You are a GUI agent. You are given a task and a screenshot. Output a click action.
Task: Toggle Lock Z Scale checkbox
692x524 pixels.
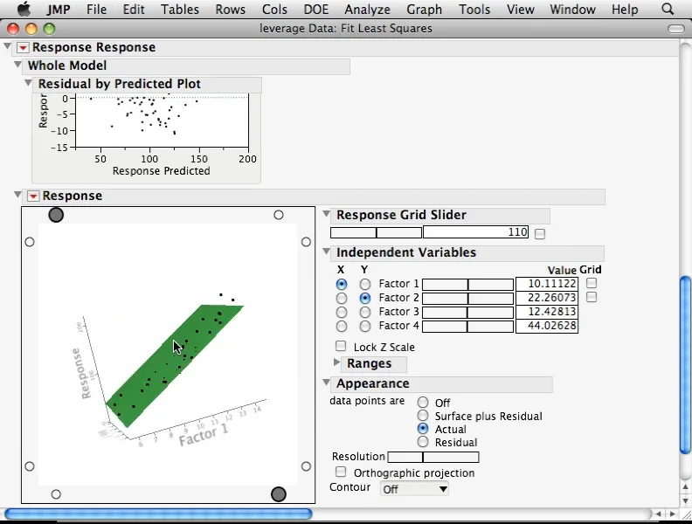[x=341, y=346]
